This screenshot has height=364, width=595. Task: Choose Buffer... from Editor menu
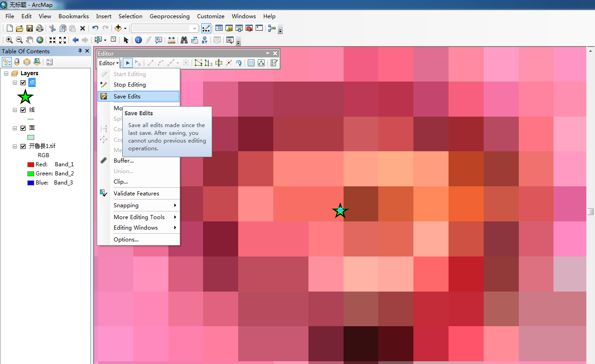coord(139,161)
